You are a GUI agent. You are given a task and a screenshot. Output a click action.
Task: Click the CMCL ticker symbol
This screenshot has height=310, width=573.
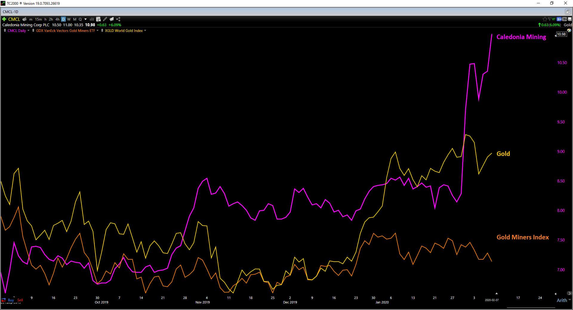(x=14, y=19)
